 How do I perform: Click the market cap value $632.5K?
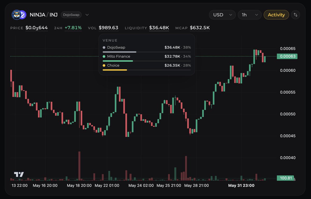tap(200, 28)
